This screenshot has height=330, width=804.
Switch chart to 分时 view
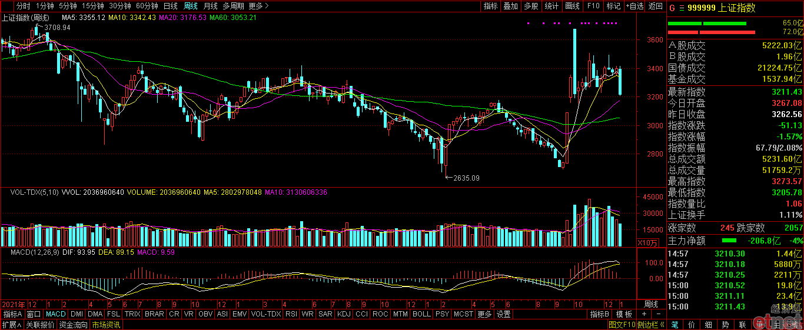(x=24, y=6)
